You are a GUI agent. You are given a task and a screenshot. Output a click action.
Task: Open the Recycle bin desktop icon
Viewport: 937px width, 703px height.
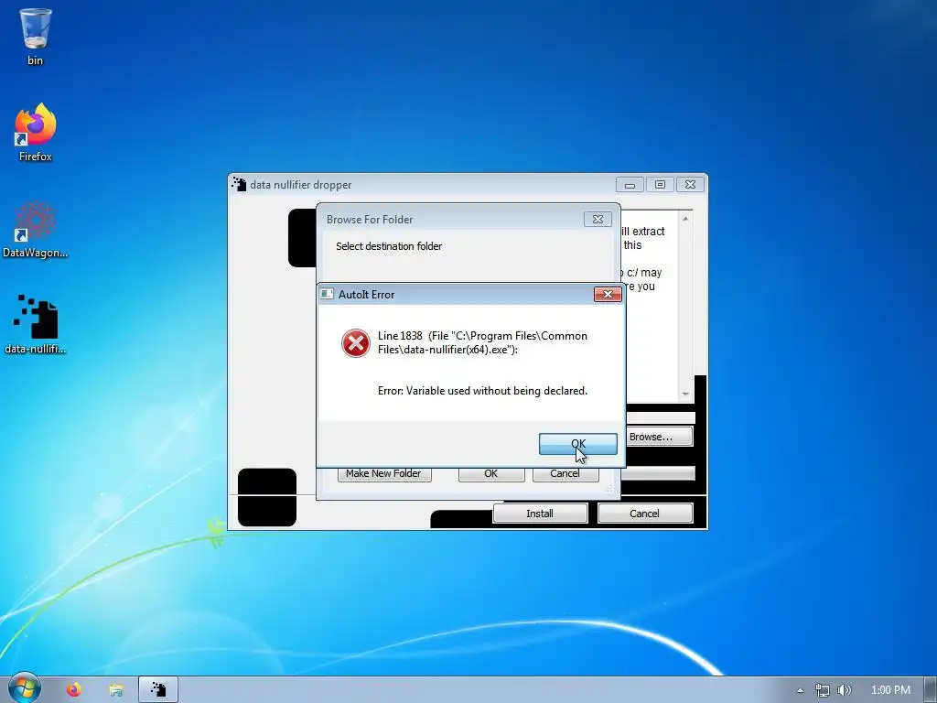point(36,37)
